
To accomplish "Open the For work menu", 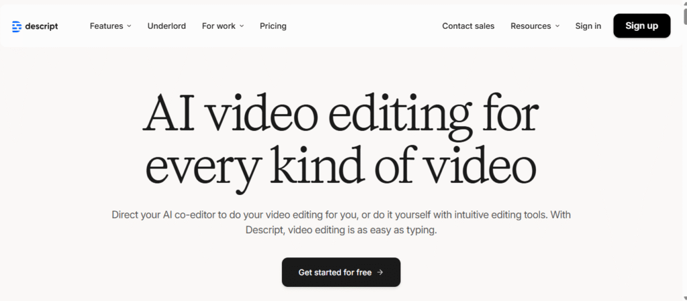I will point(219,26).
